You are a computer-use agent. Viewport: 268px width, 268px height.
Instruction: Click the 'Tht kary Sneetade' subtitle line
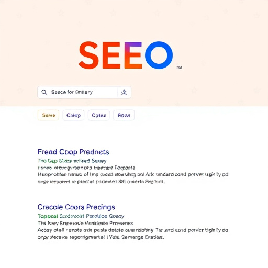[85, 223]
